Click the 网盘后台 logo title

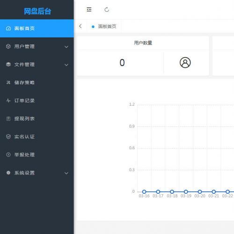(37, 11)
